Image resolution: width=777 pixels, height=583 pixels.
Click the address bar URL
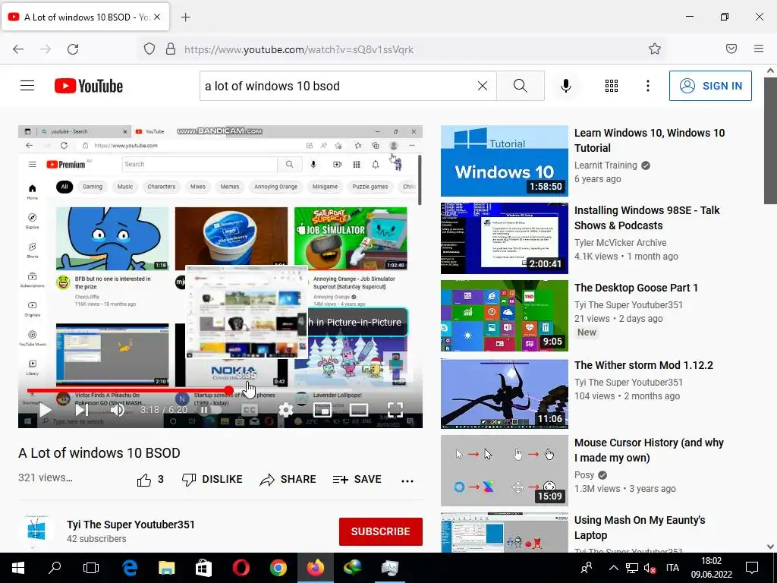coord(299,49)
